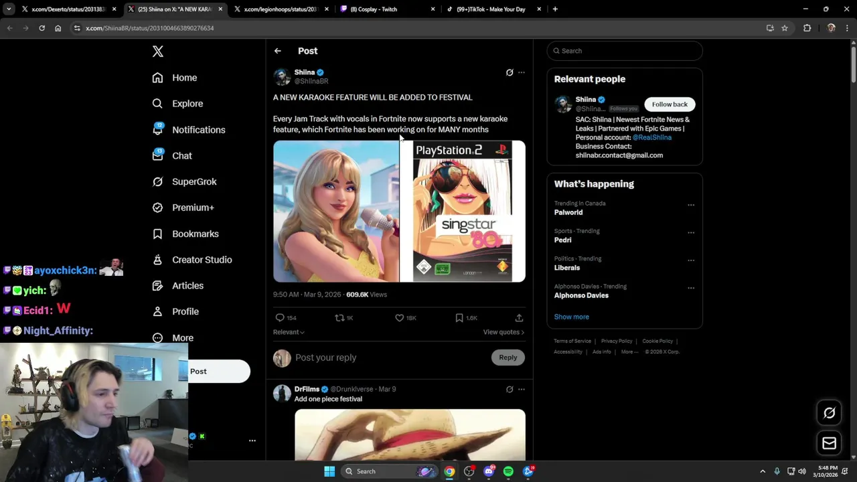Open the SingStar 80s PlayStation 2 image
The width and height of the screenshot is (857, 482).
pos(463,211)
